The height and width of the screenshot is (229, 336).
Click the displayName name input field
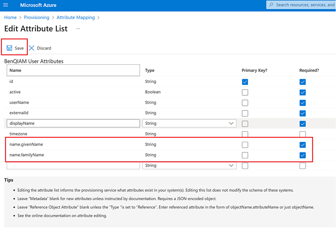[73, 124]
